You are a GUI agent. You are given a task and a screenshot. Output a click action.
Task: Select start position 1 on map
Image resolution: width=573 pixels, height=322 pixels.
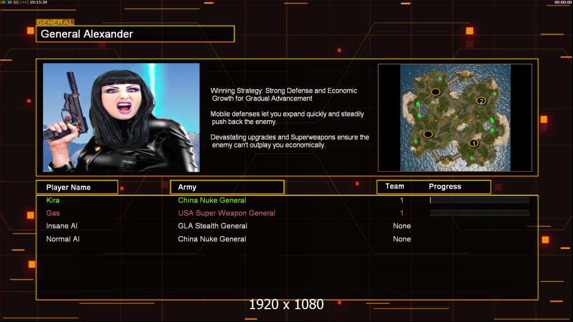pyautogui.click(x=474, y=143)
